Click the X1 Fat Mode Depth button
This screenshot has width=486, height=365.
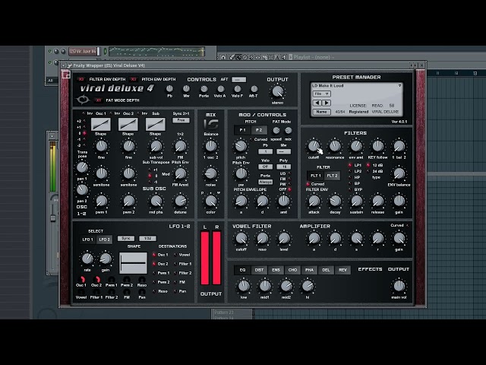pyautogui.click(x=98, y=100)
